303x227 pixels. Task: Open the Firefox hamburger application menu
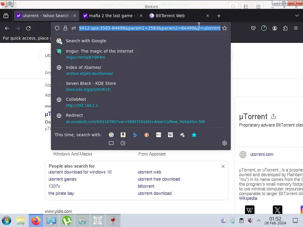(296, 28)
